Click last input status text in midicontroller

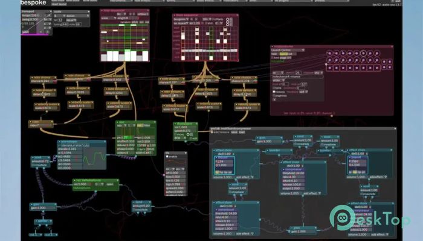click(309, 113)
